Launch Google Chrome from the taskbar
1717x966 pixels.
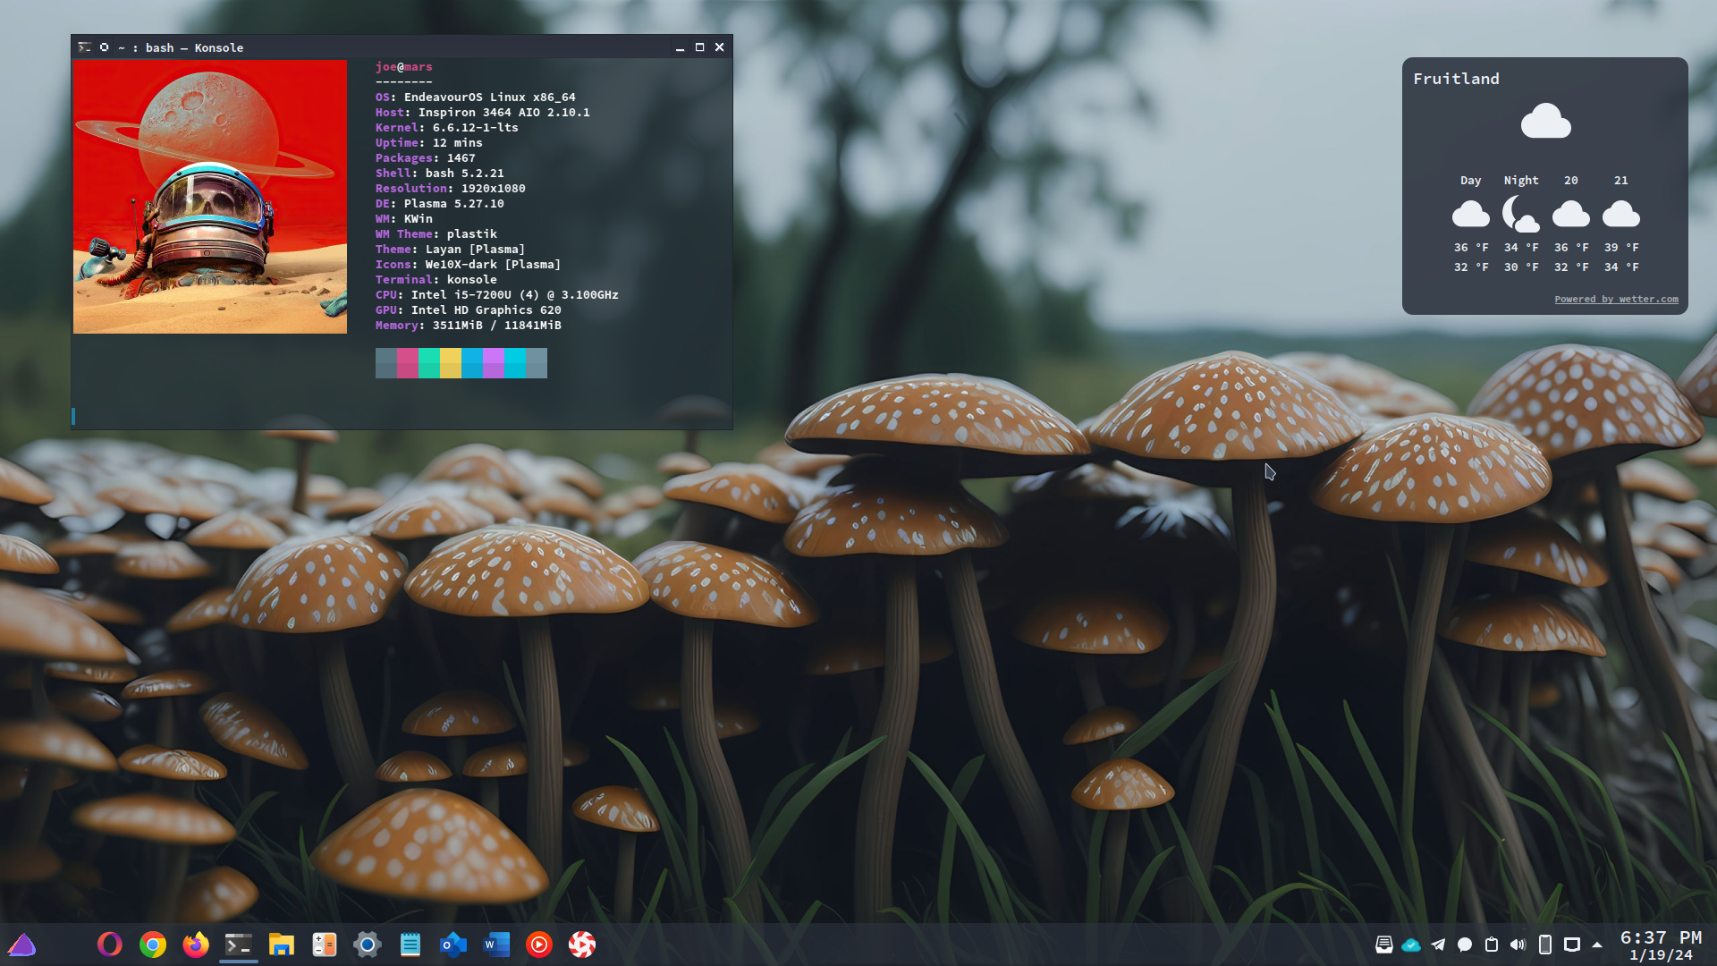click(x=153, y=945)
